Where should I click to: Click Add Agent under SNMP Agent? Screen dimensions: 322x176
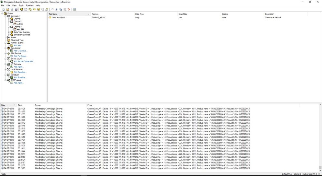coord(19,83)
